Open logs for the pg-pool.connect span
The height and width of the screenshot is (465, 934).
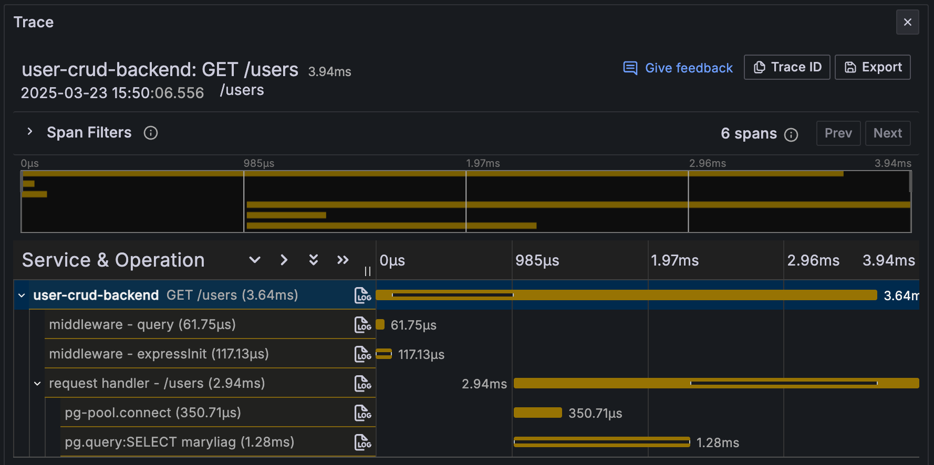pos(362,413)
